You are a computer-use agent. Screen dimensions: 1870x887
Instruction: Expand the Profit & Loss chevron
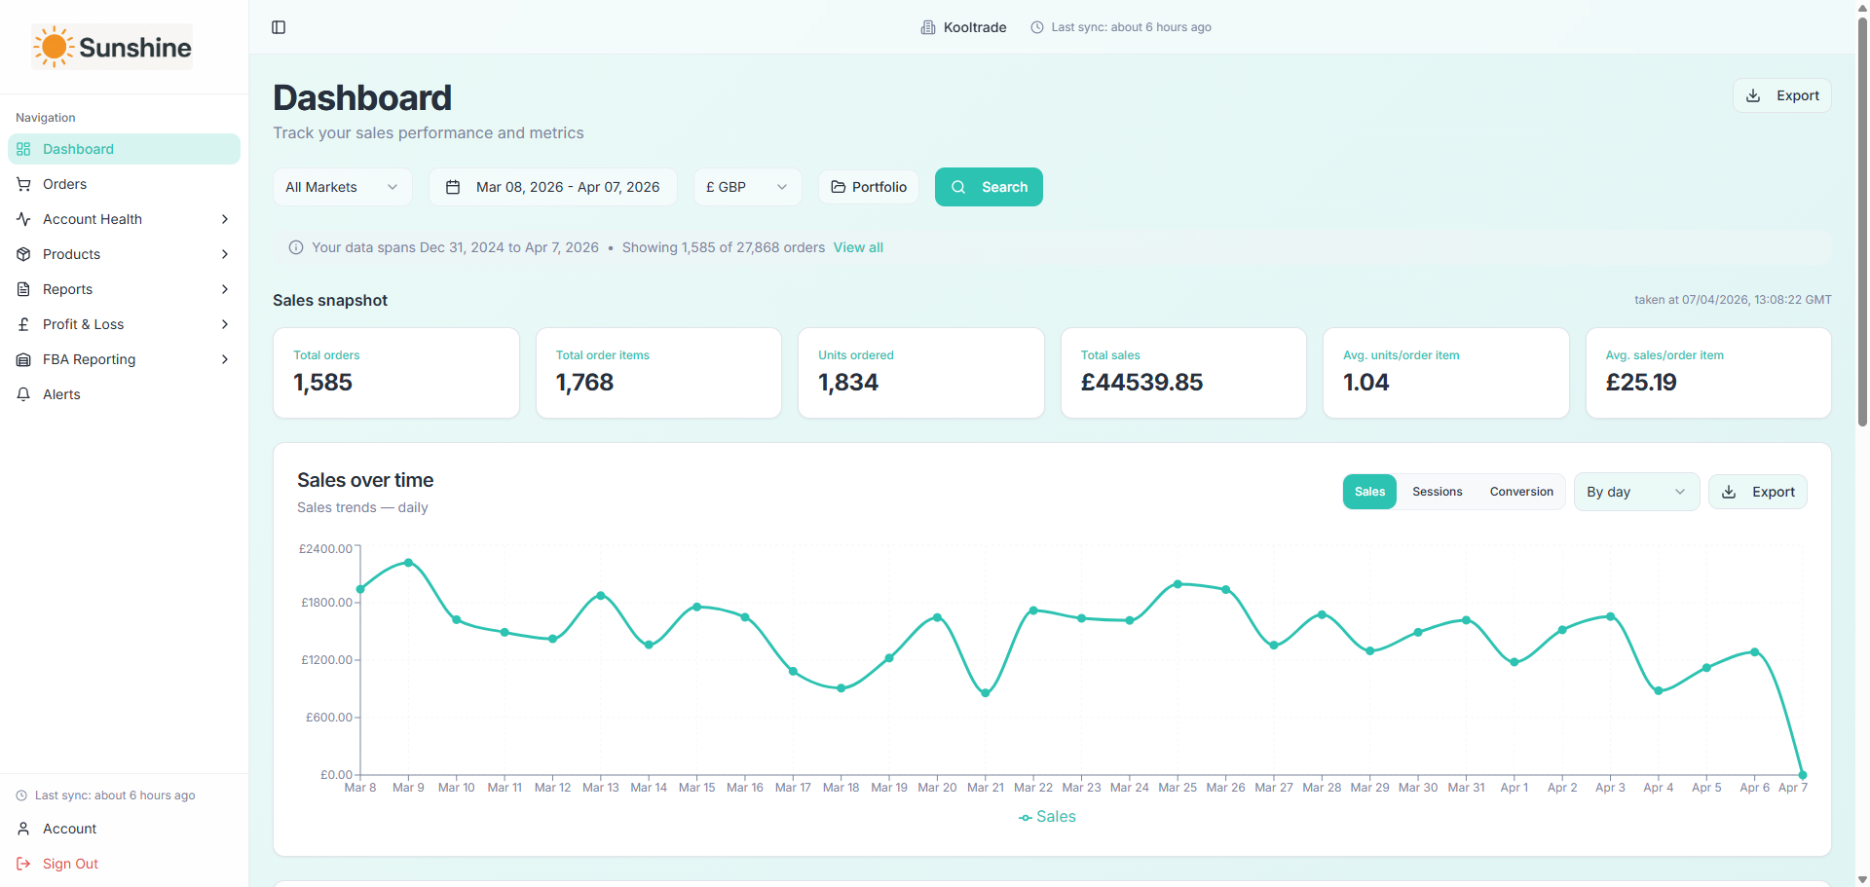[x=225, y=324]
